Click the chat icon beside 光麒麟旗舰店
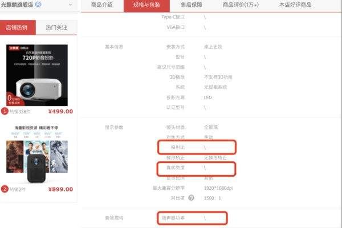The image size is (342, 228). 38,5
